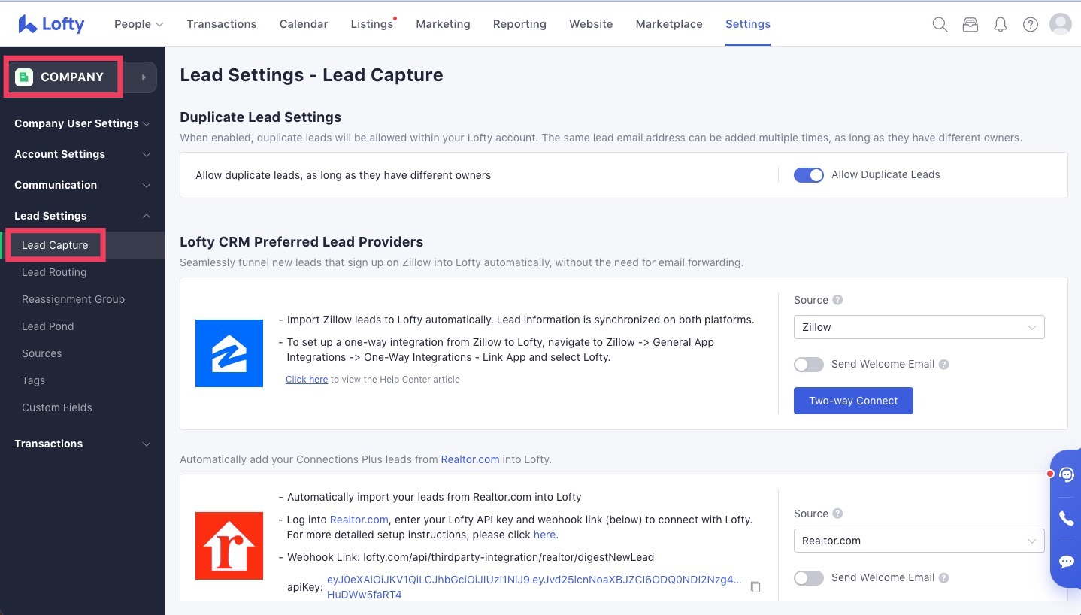
Task: Click the Realtor.com Source help icon
Action: click(837, 514)
